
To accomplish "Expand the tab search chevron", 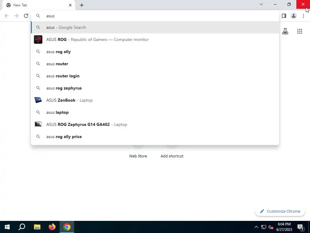I will click(x=261, y=4).
